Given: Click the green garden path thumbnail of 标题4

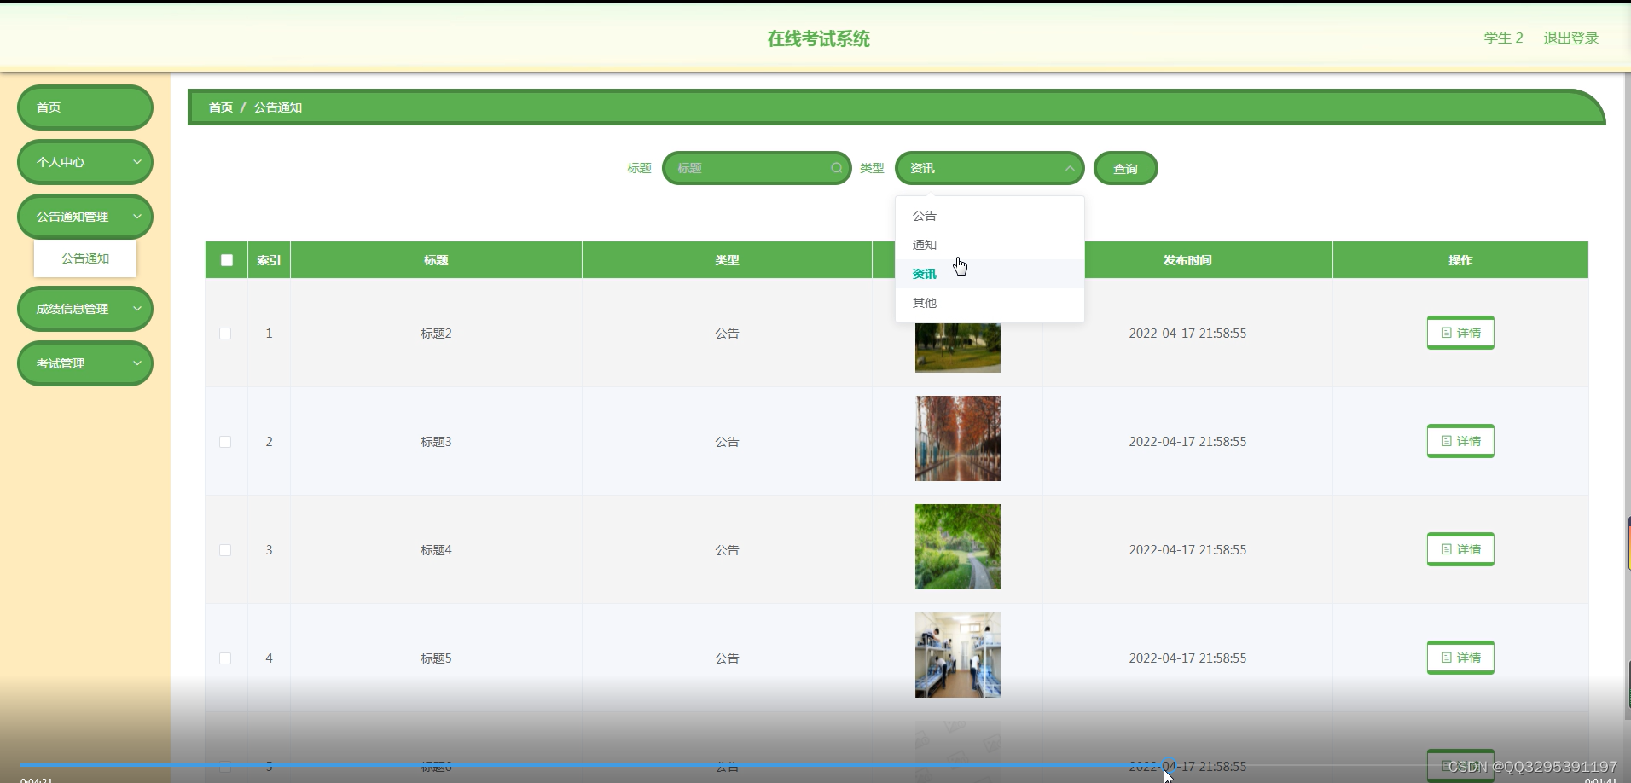Looking at the screenshot, I should pyautogui.click(x=958, y=547).
